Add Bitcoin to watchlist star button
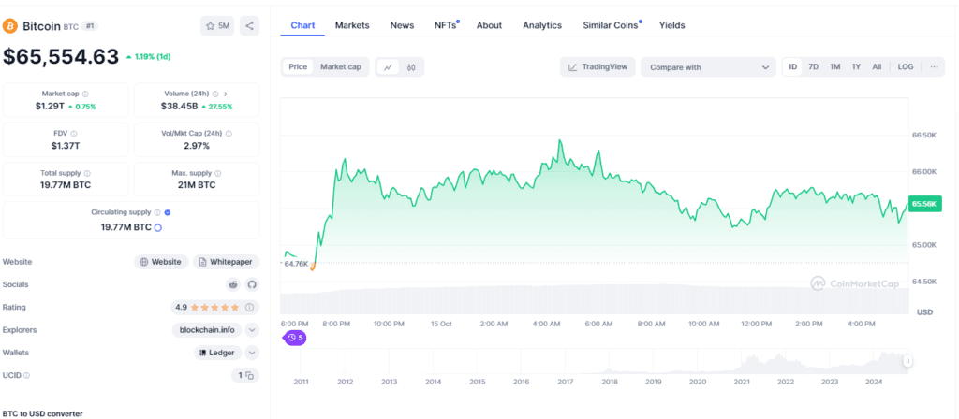Screen dimensions: 959x419 click(217, 25)
